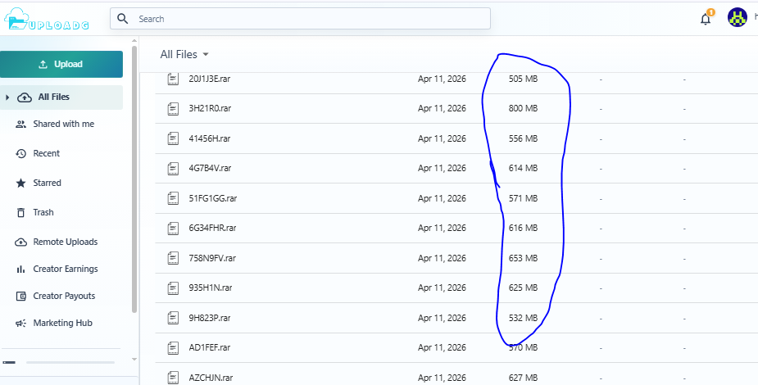Open the user avatar profile menu
The width and height of the screenshot is (758, 385).
[738, 18]
